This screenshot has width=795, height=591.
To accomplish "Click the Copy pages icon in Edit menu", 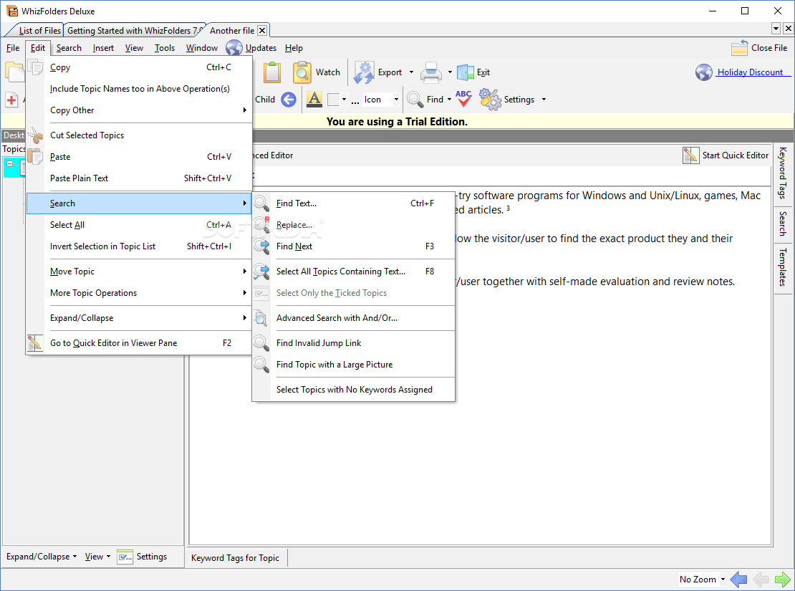I will tap(35, 67).
